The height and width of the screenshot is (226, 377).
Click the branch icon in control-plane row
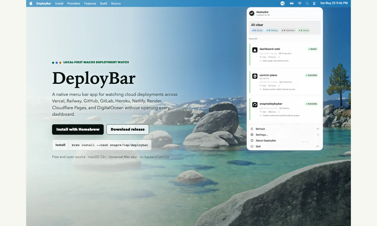[261, 86]
